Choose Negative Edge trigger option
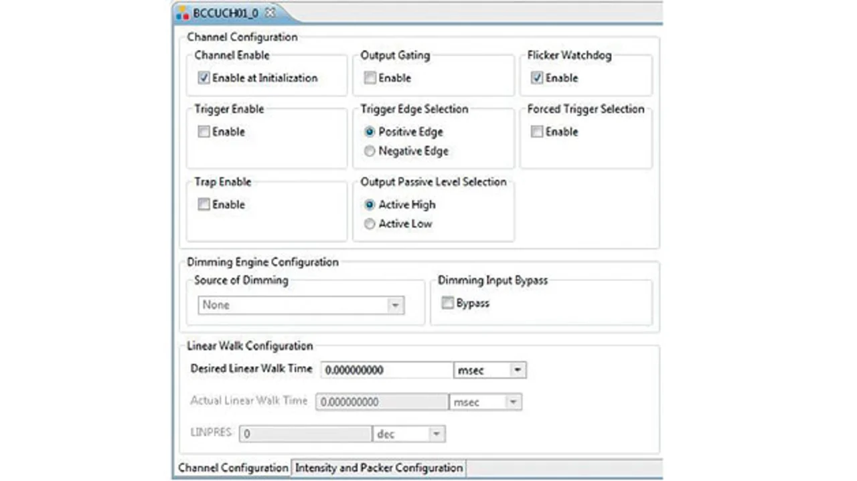857x481 pixels. 370,152
